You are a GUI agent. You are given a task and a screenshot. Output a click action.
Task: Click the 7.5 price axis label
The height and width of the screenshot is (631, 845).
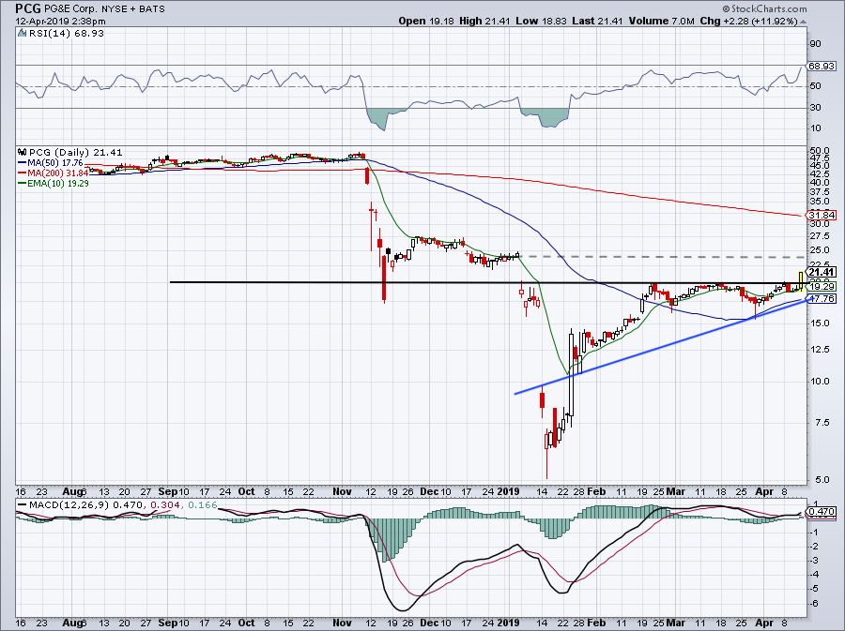coord(822,423)
